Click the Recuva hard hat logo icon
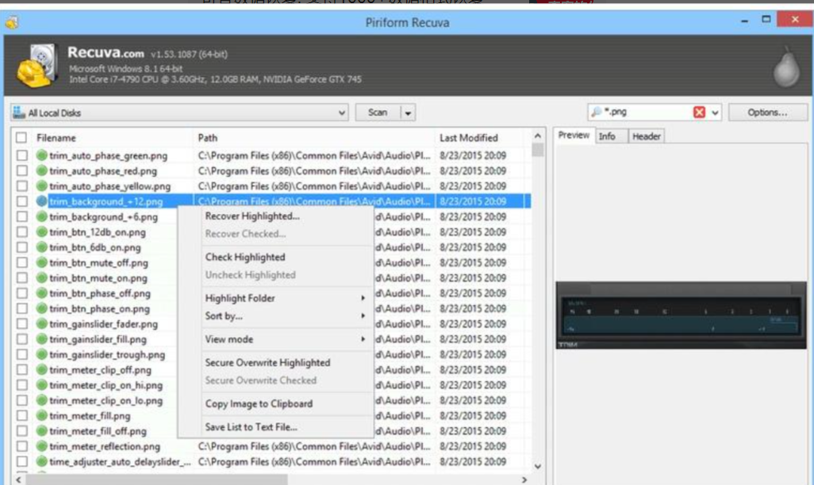The height and width of the screenshot is (485, 814). click(36, 66)
